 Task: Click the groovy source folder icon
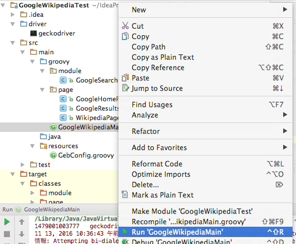tap(43, 61)
